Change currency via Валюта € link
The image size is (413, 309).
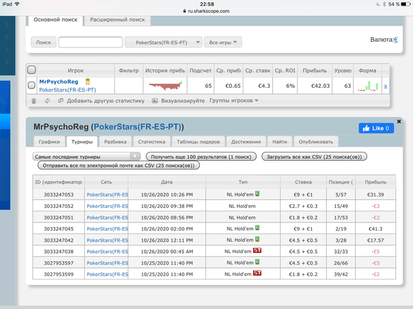click(x=396, y=39)
